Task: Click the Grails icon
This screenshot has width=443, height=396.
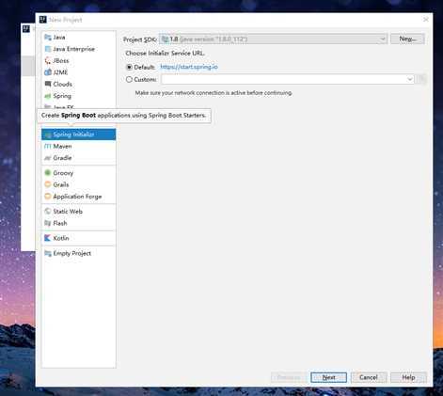Action: (x=48, y=184)
